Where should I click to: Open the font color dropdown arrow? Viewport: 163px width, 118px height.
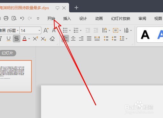pyautogui.click(x=29, y=39)
